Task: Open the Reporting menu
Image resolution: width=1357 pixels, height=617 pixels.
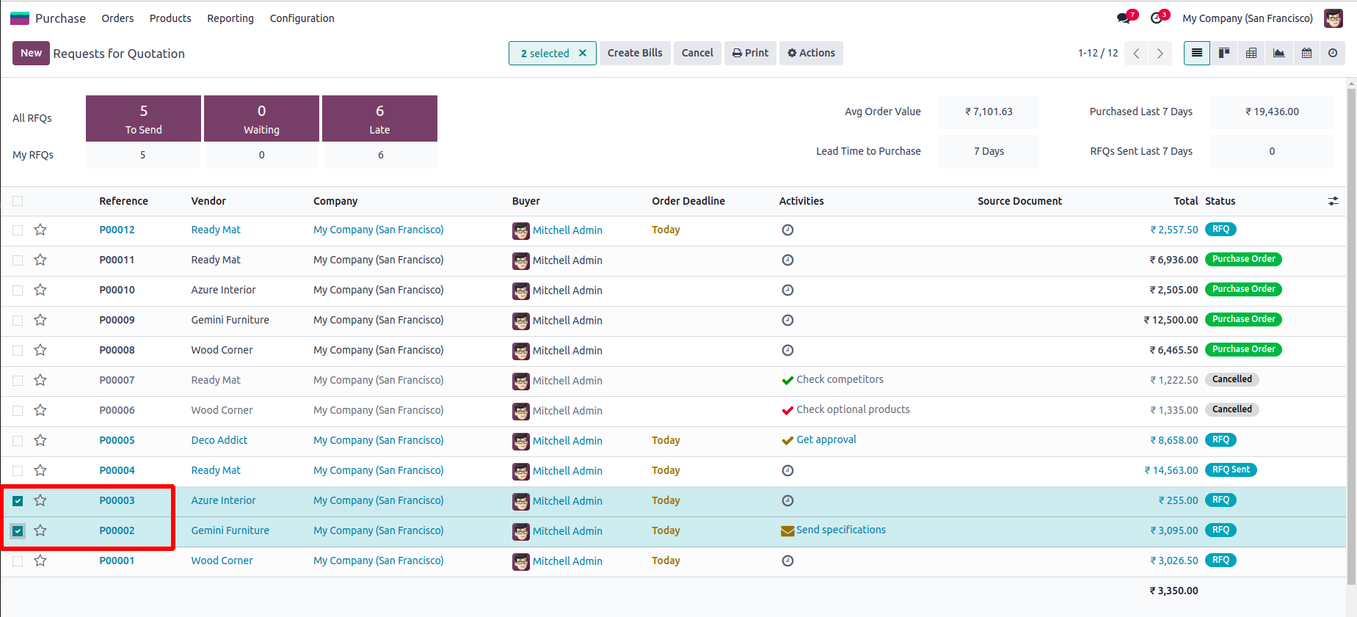Action: click(x=230, y=18)
